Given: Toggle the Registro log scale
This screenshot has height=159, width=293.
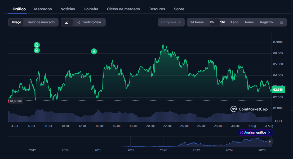Looking at the screenshot, I should tap(267, 22).
